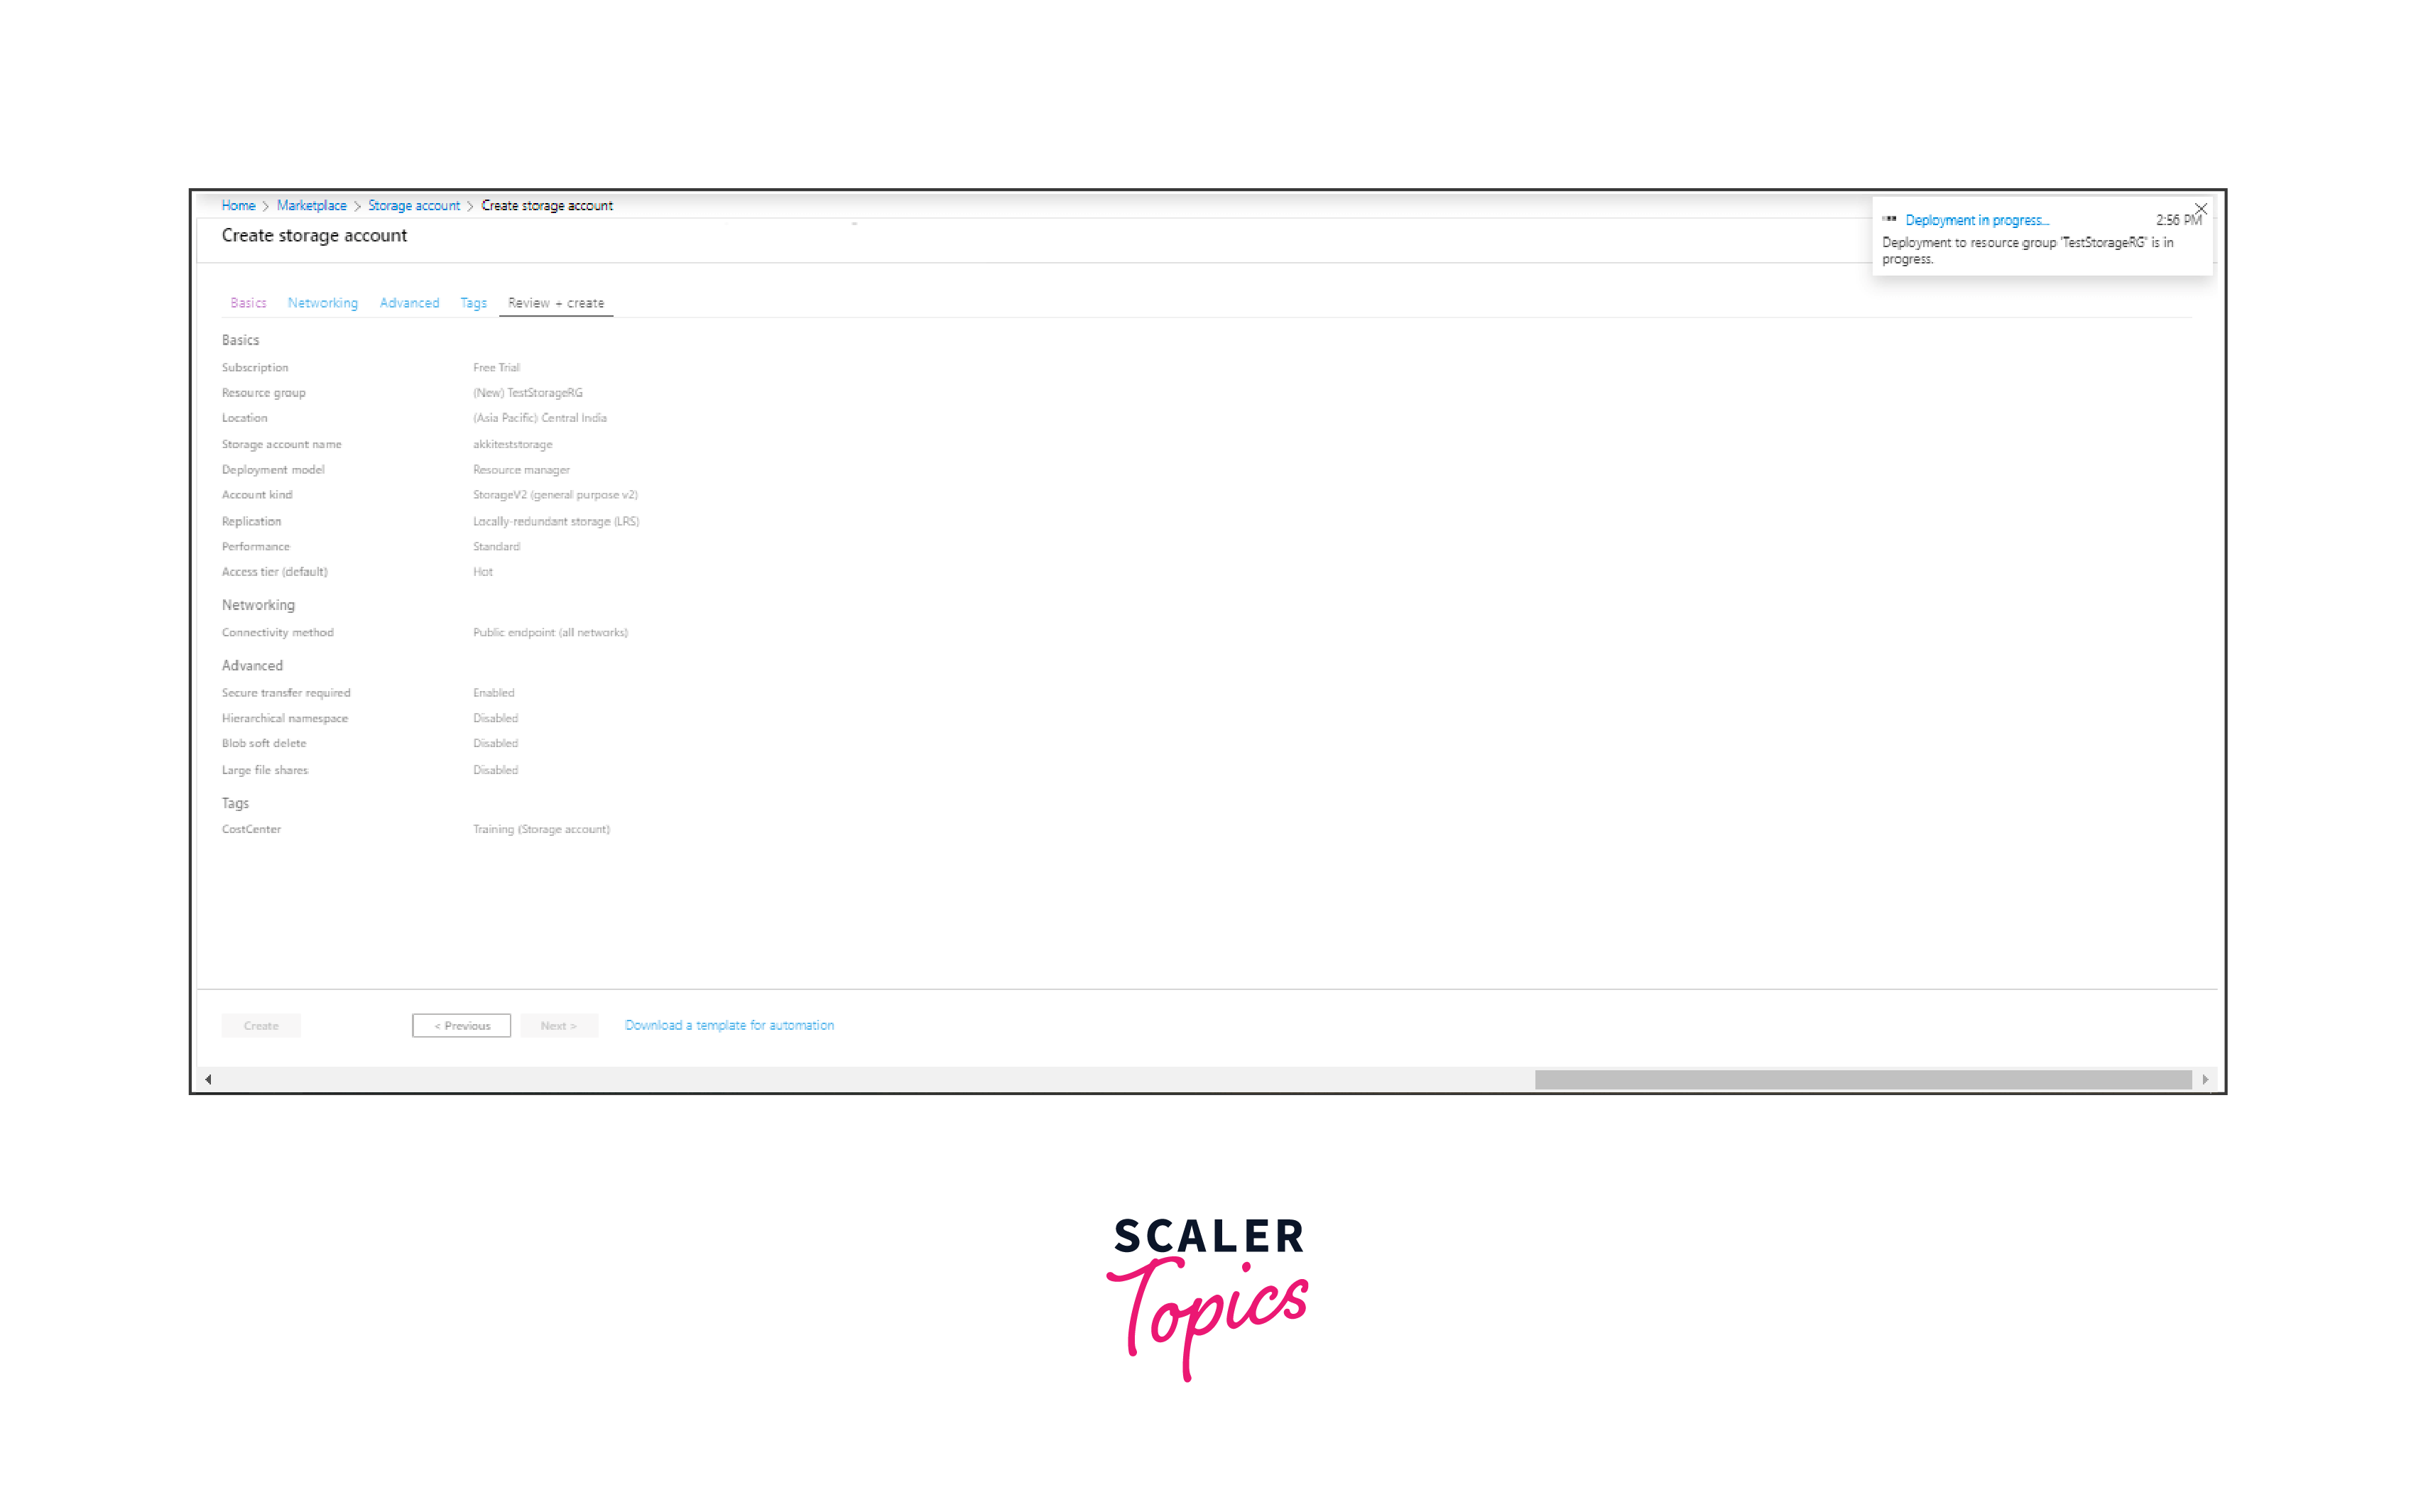Expand the Networking section
2416x1512 pixels.
coord(258,604)
